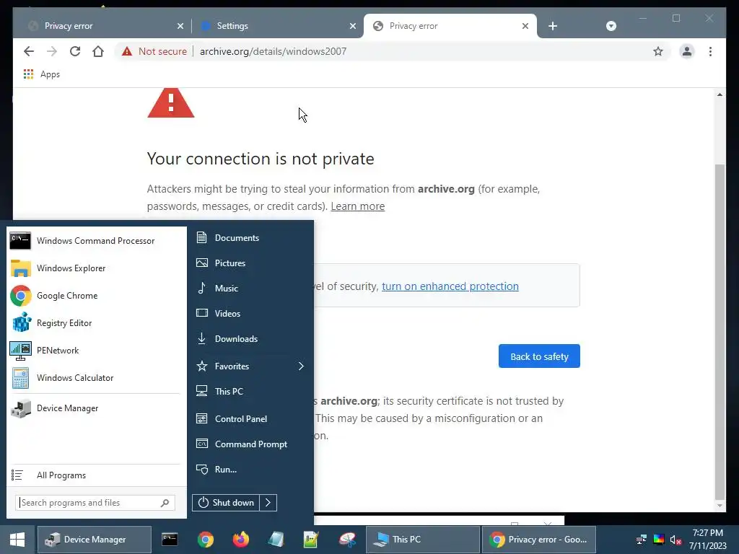Open Downloads from the Start menu
Image resolution: width=739 pixels, height=554 pixels.
coord(250,339)
